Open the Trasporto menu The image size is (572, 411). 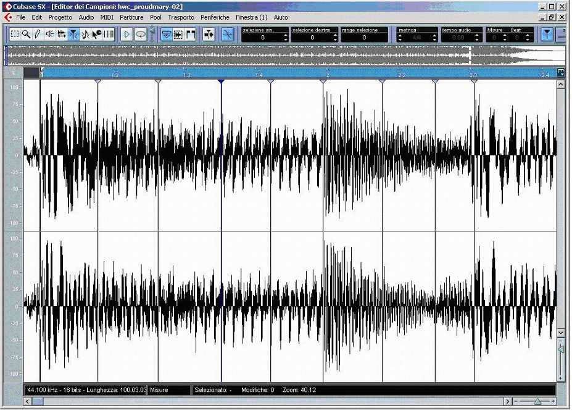point(181,17)
